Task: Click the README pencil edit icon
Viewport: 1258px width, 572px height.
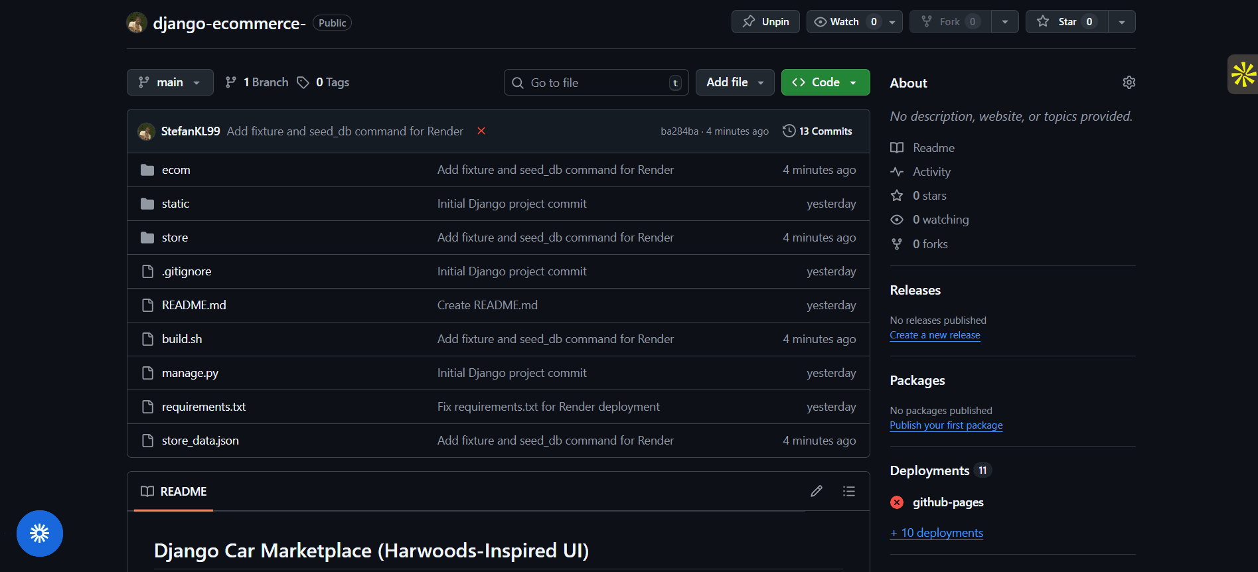Action: [x=817, y=491]
